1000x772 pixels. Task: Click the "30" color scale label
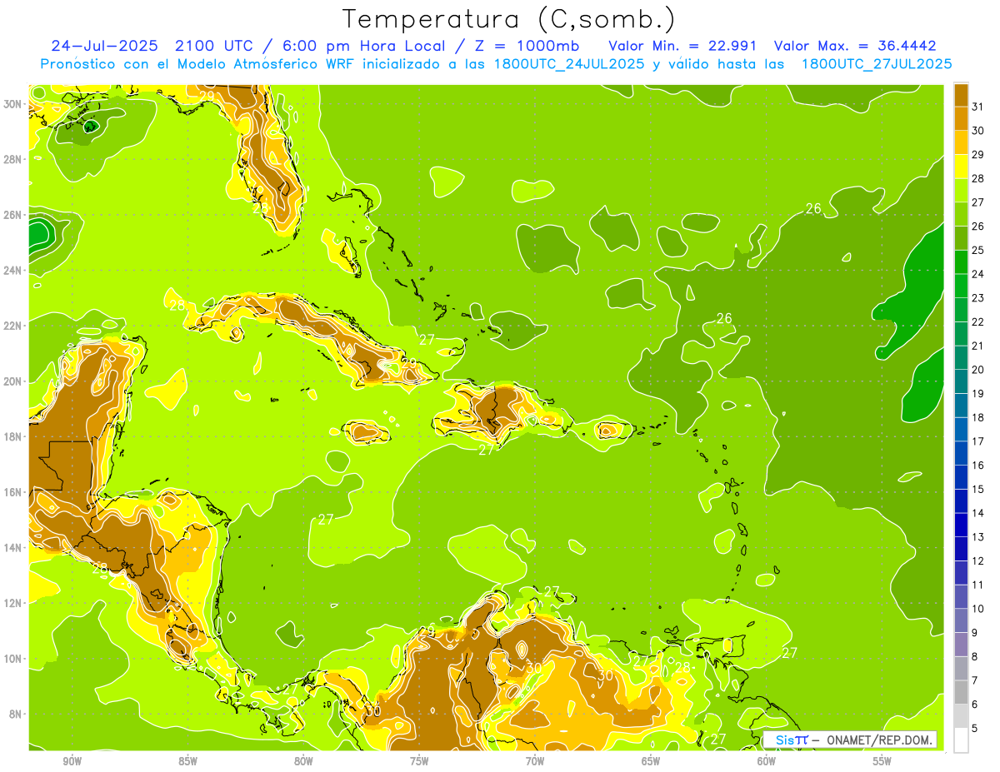click(x=977, y=131)
